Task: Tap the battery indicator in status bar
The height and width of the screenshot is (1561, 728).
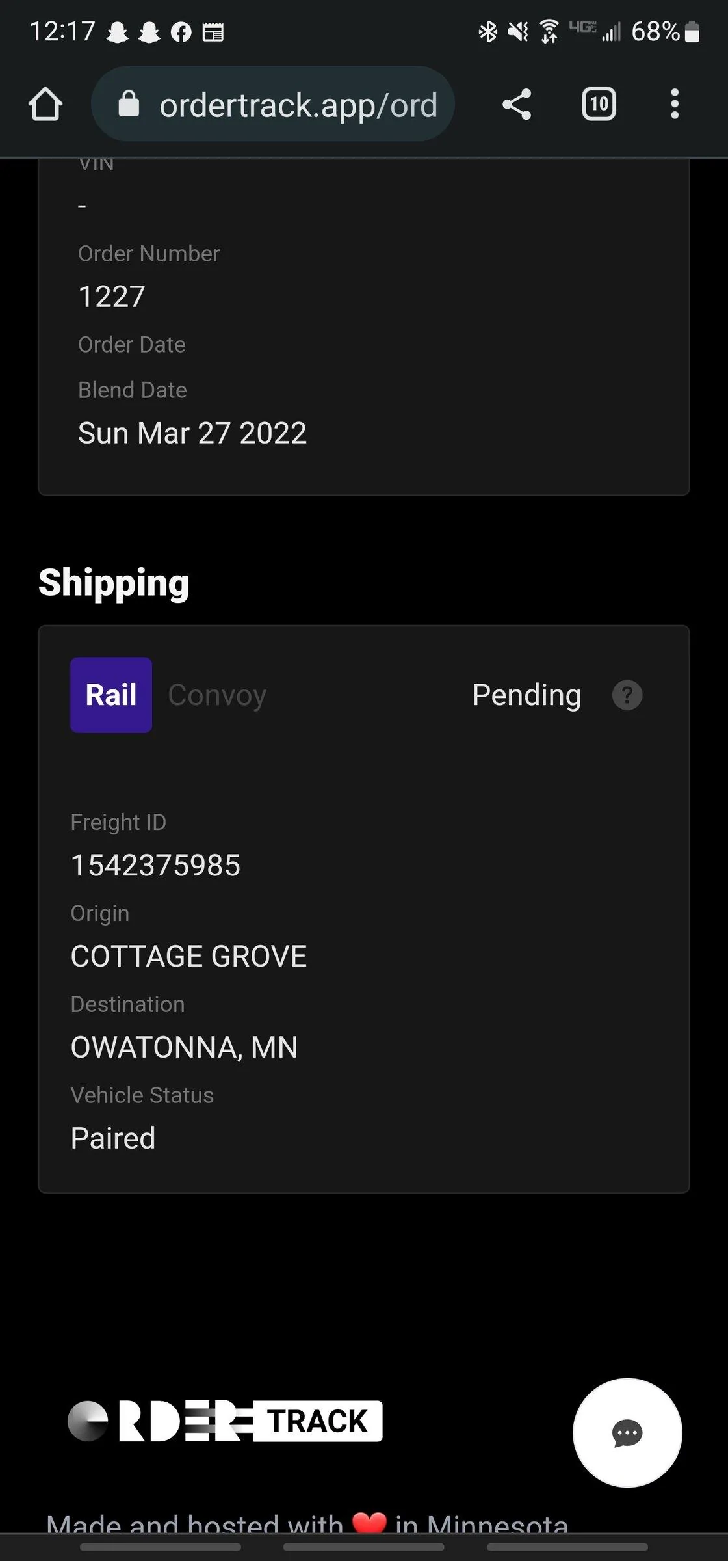Action: (692, 32)
